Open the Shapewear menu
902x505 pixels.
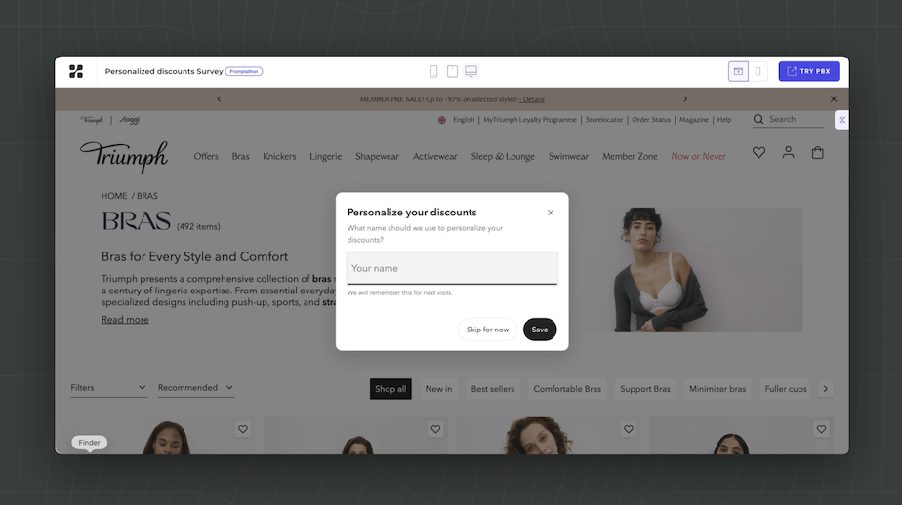tap(377, 156)
